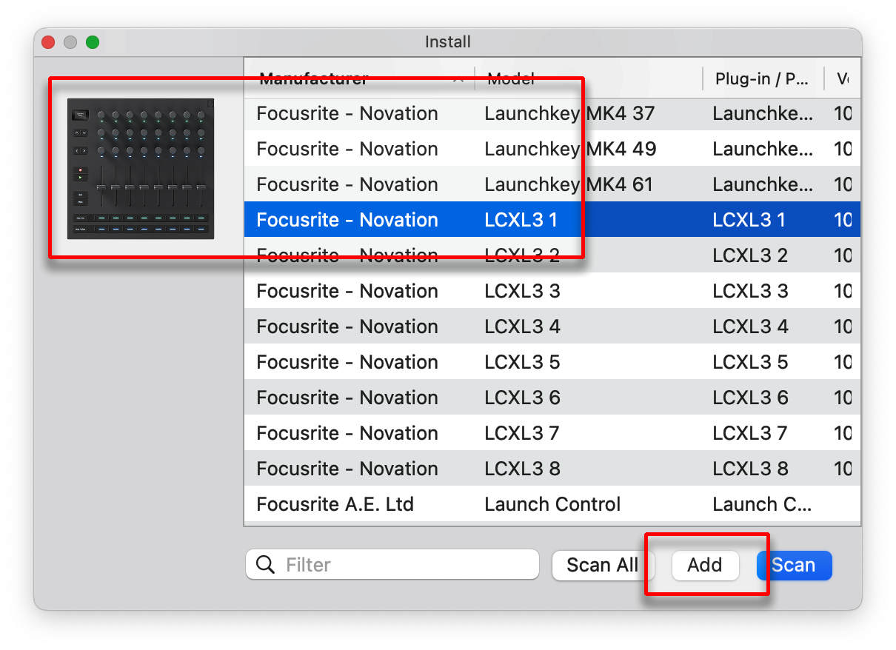The image size is (896, 650).
Task: Click Focusrite - Novation in the selected LCXL3 1 row
Action: [x=347, y=220]
